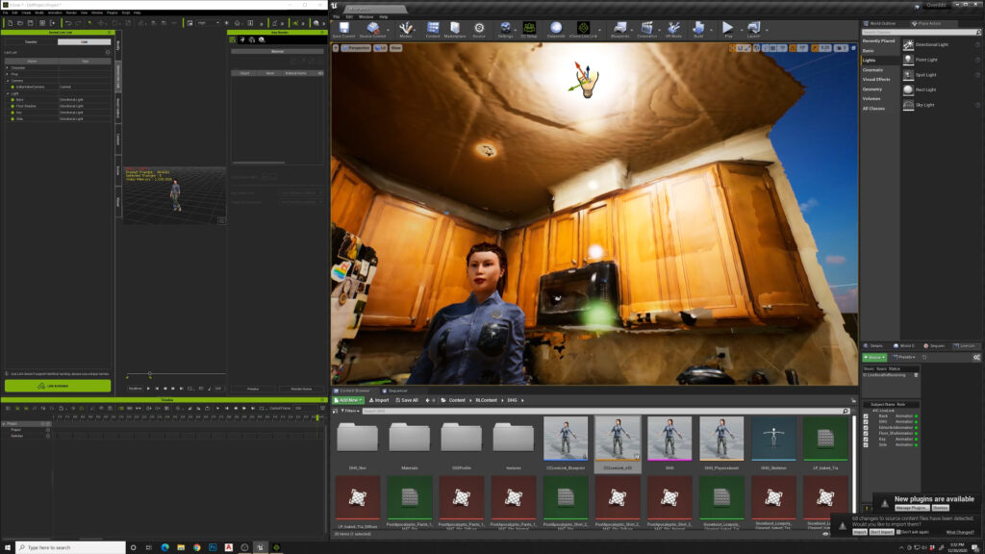This screenshot has height=554, width=985.
Task: Click the Play button in Unreal toolbar
Action: [x=727, y=30]
